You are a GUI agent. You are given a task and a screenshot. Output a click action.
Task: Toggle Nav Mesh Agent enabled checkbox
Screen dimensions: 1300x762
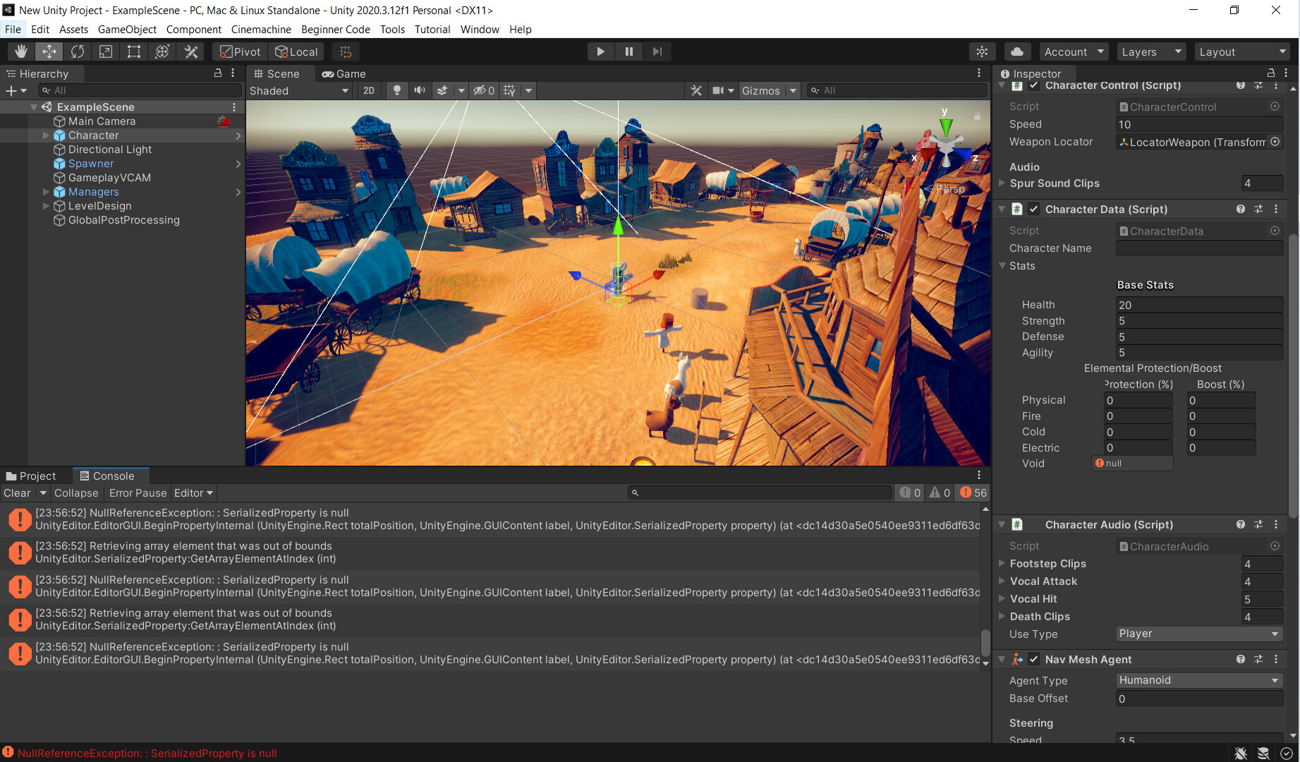point(1034,659)
